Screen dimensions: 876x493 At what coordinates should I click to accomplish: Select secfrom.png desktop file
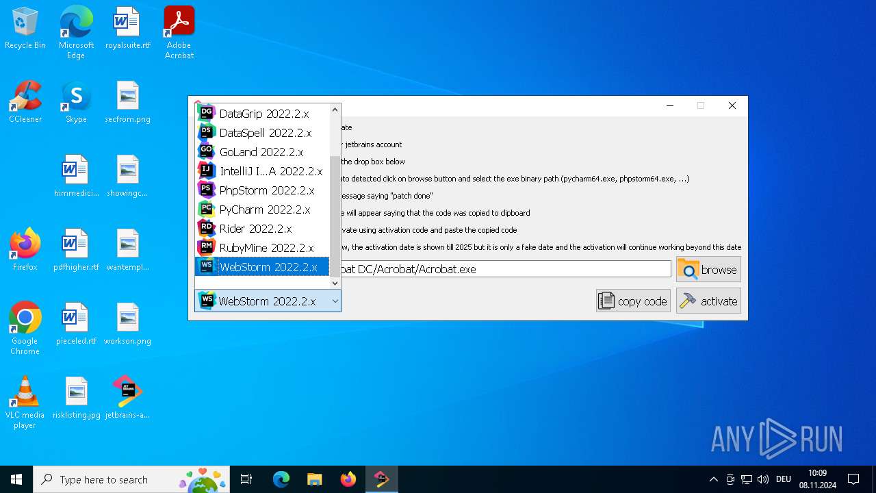pos(128,103)
